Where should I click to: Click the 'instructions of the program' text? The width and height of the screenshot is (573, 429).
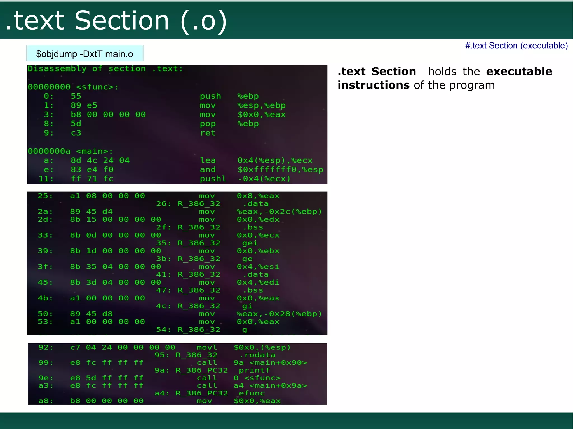click(x=416, y=85)
